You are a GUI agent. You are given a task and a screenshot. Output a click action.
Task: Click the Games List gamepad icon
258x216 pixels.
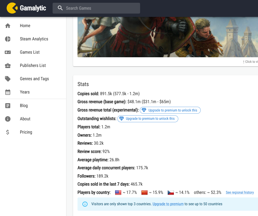(x=8, y=52)
